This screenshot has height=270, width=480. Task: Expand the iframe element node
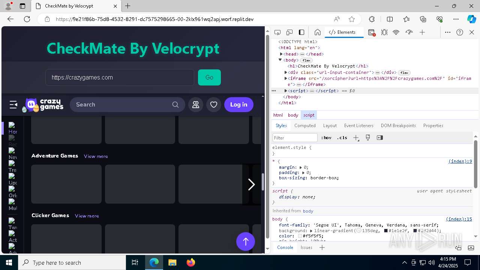286,78
